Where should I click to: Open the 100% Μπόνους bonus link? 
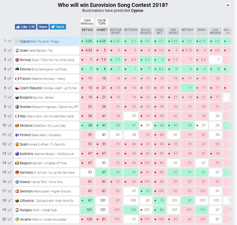(x=87, y=22)
